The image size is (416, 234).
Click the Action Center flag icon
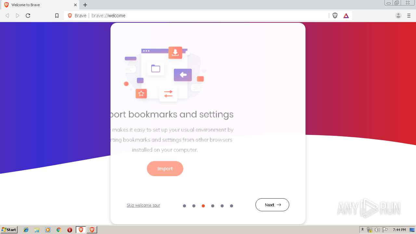tap(385, 230)
